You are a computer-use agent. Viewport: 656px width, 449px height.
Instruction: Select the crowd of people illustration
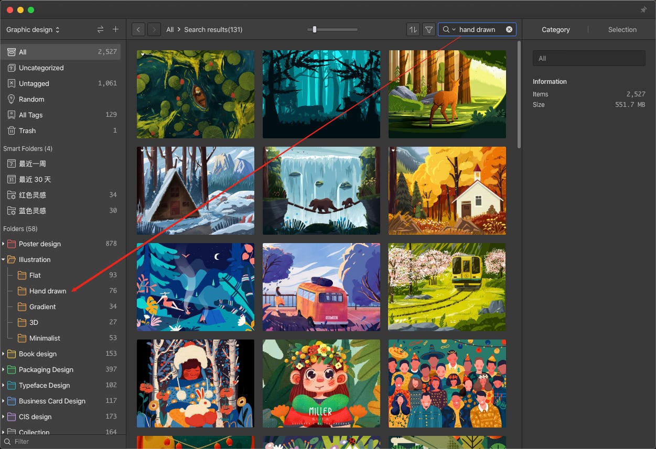[x=447, y=384]
